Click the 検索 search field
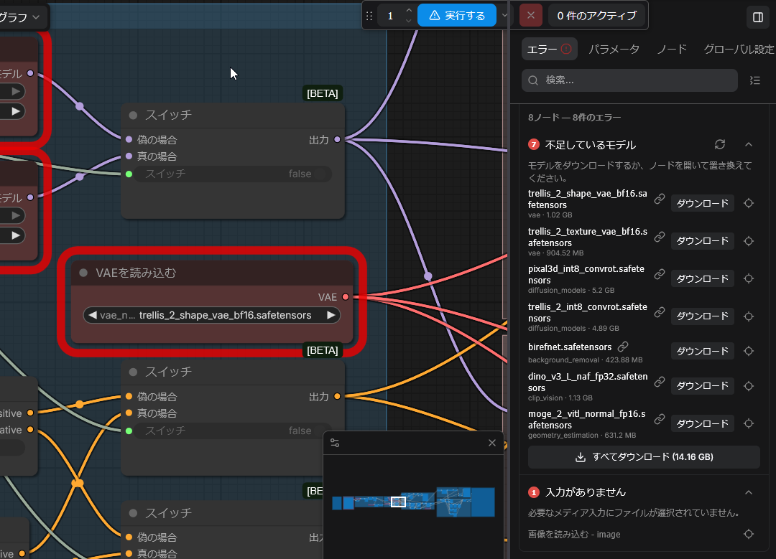This screenshot has height=559, width=776. tap(629, 80)
